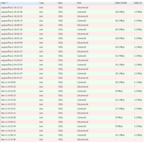Viewport: 144px width, 144px height.
Task: Select row hier à 14:23:44
Action: 72,126
